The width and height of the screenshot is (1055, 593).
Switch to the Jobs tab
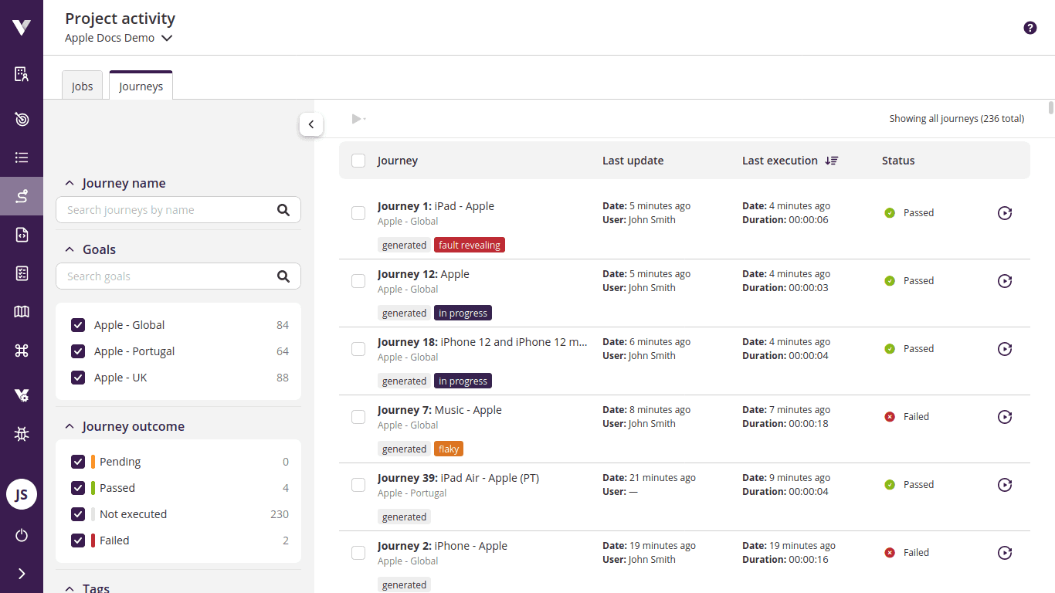tap(82, 85)
